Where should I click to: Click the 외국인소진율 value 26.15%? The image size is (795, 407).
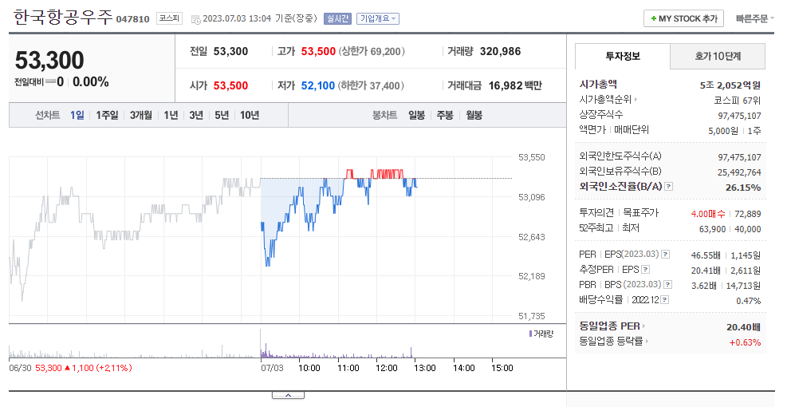pos(743,188)
